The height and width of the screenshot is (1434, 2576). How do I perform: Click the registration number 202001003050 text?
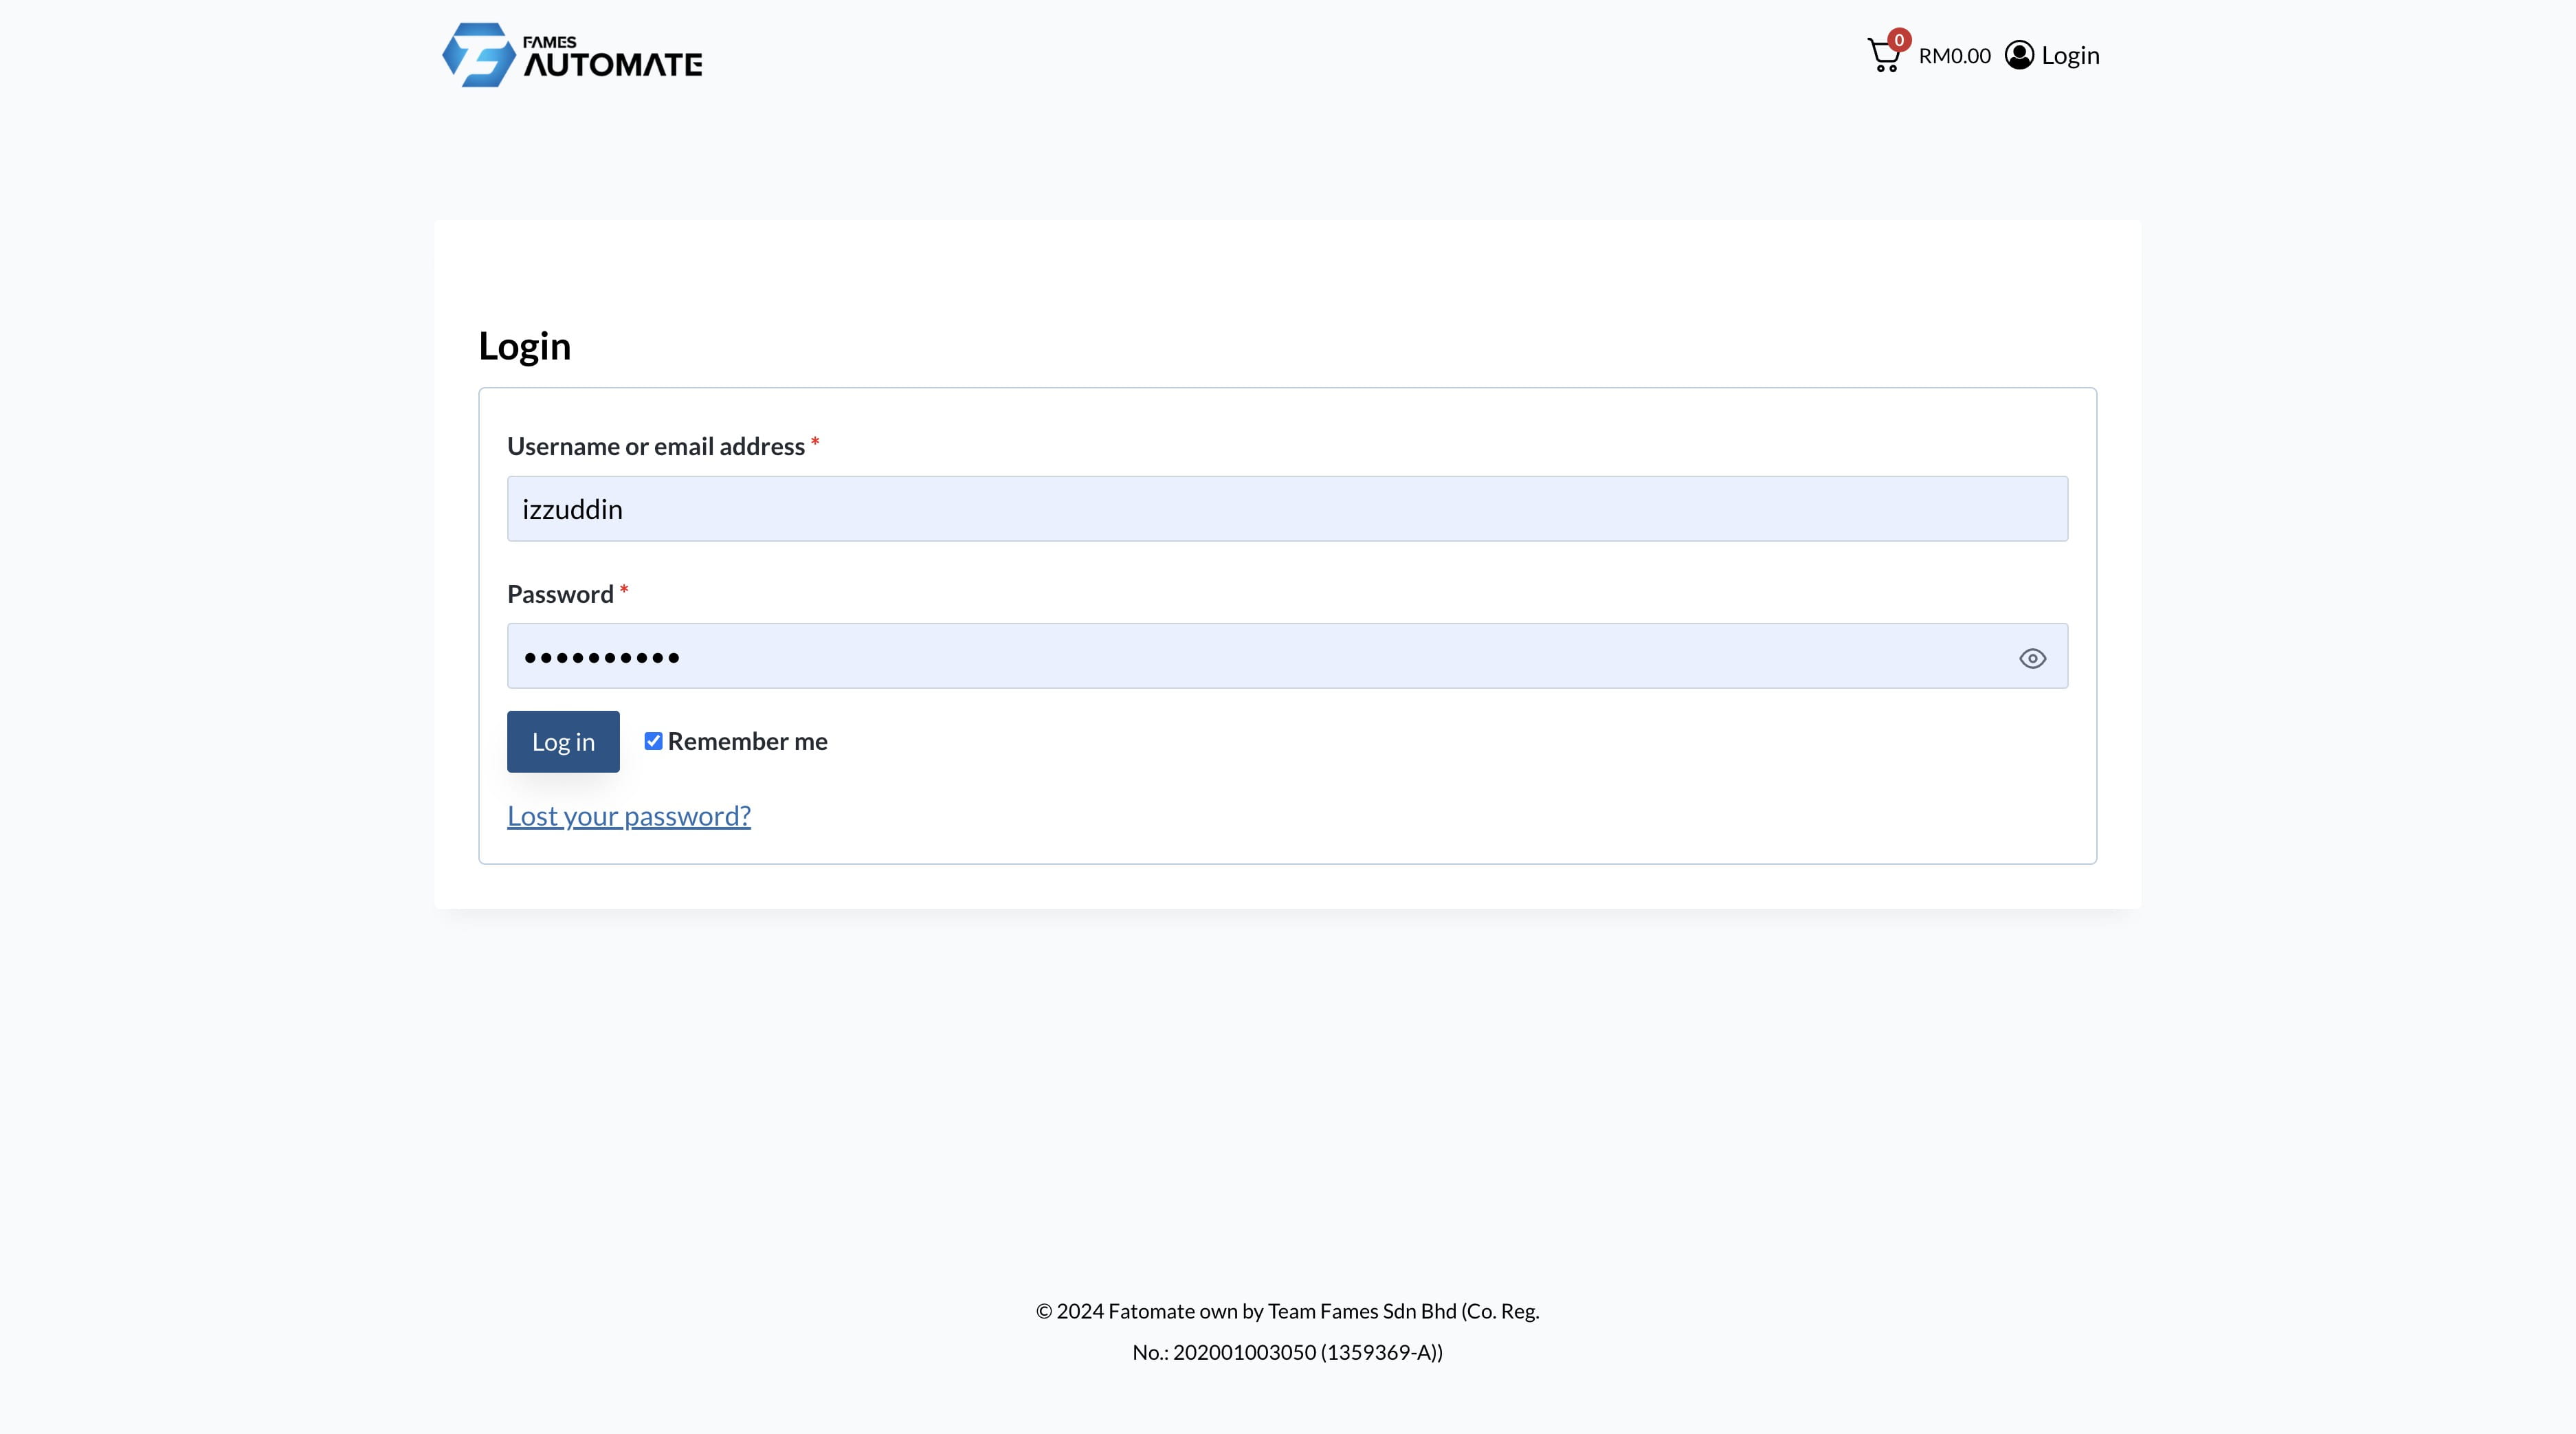(1244, 1352)
